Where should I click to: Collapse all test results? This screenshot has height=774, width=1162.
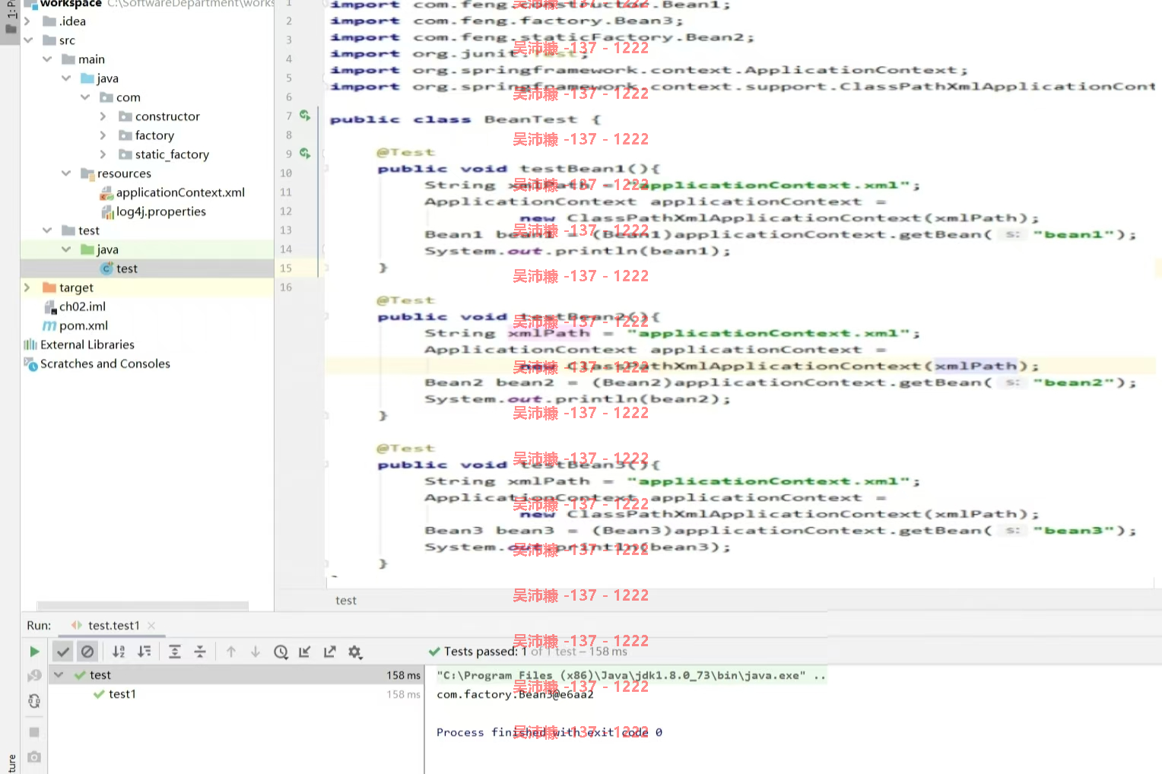(200, 652)
